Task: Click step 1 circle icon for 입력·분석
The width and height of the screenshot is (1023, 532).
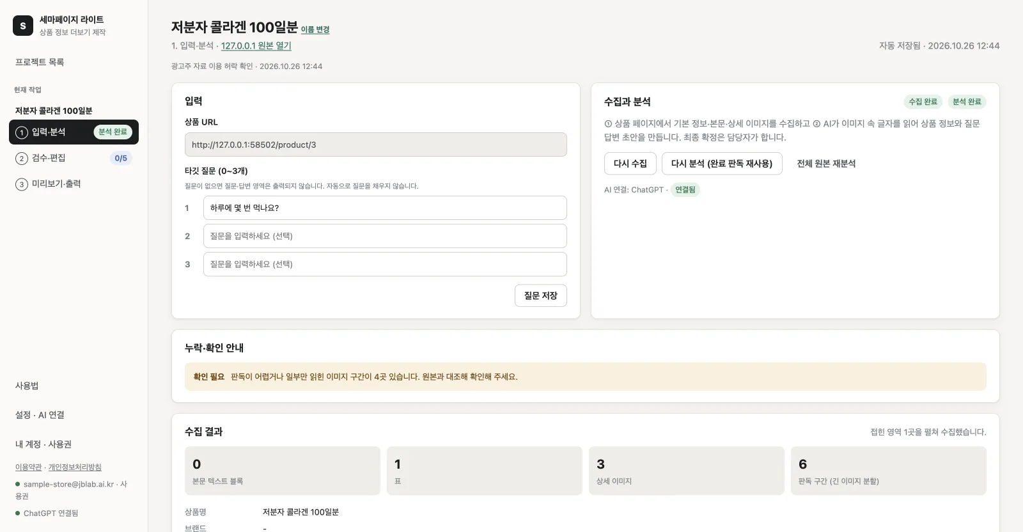Action: coord(22,132)
